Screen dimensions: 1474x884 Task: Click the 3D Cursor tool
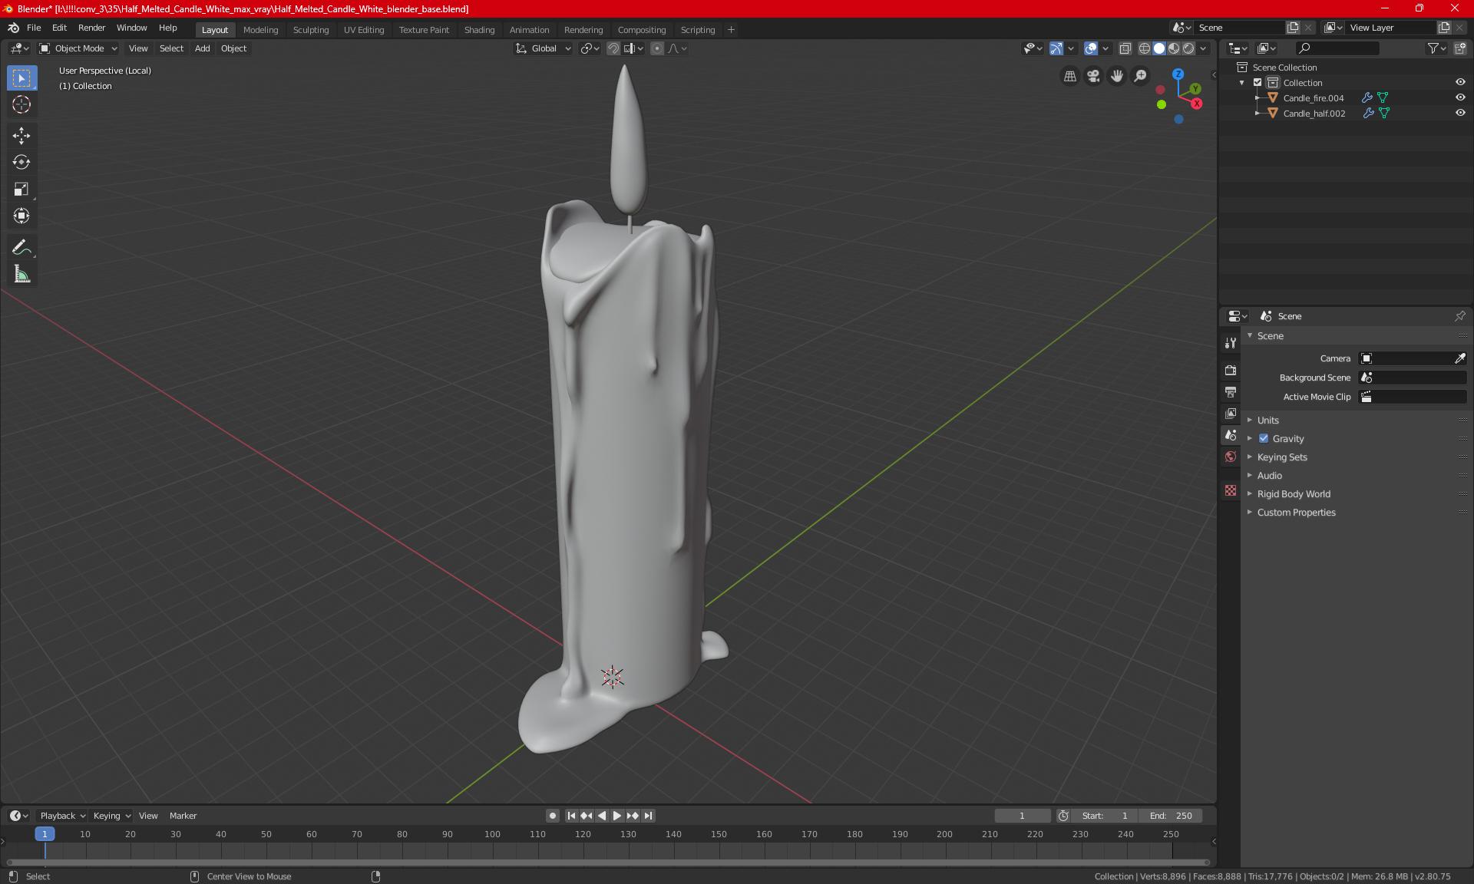[21, 104]
